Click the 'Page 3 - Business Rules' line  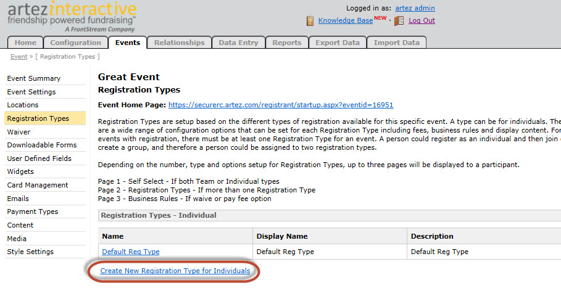(x=185, y=199)
